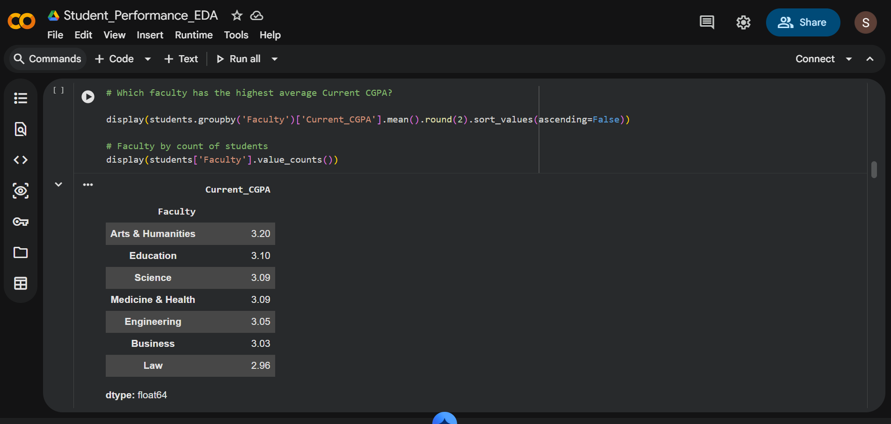The height and width of the screenshot is (424, 891).
Task: Click the Medicine & Health row label
Action: pos(153,300)
